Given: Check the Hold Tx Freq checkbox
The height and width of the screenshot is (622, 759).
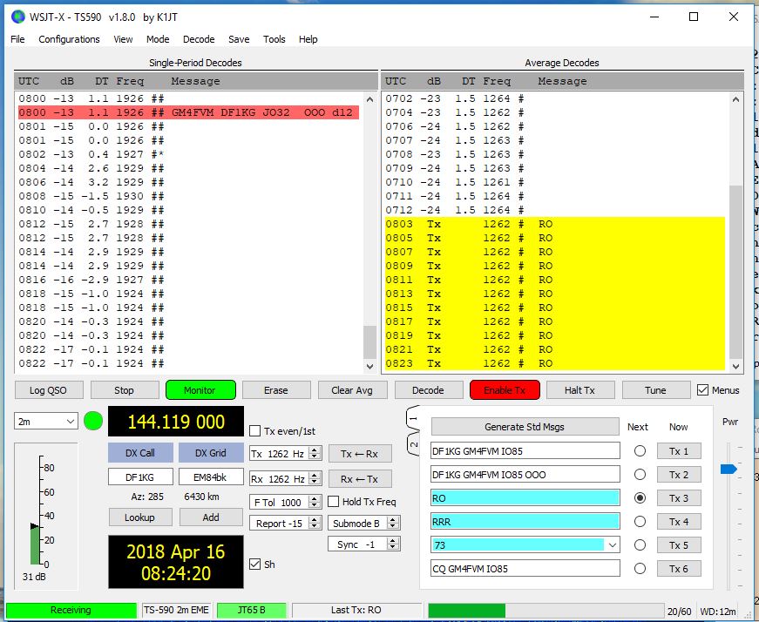Looking at the screenshot, I should point(333,502).
